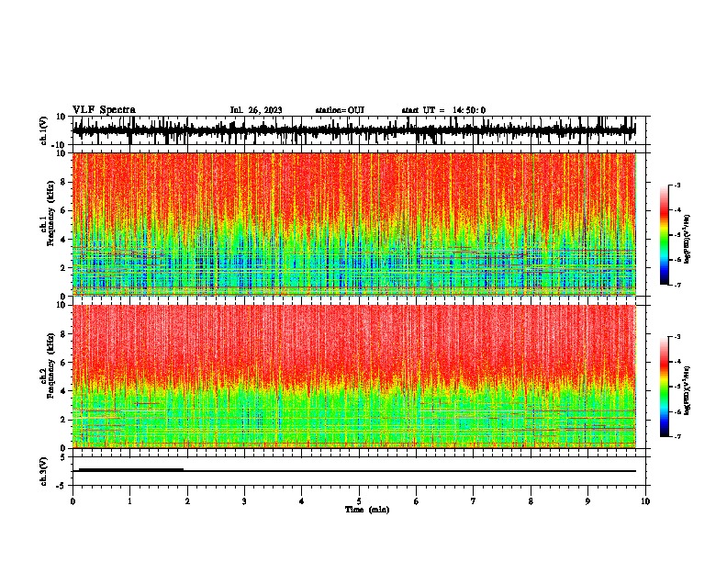Click time axis tick label "4"
Viewport: 727px width, 562px height.
(302, 501)
